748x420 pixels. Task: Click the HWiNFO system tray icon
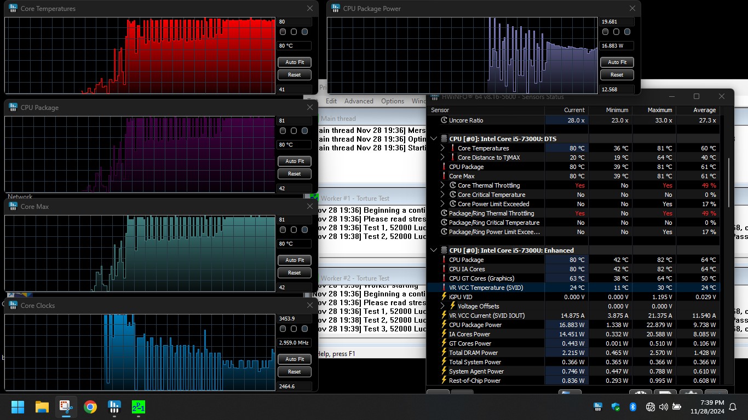click(599, 407)
